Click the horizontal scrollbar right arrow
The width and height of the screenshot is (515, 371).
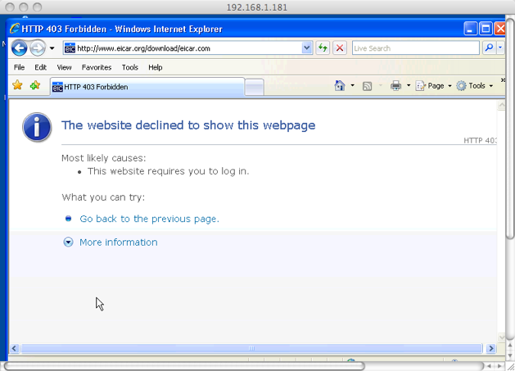click(491, 348)
